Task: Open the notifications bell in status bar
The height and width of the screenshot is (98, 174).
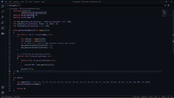Action: (172, 97)
